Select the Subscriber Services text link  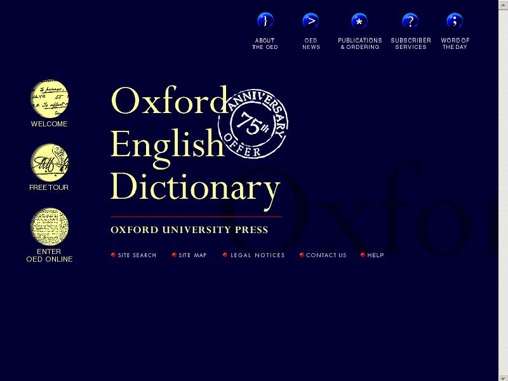click(411, 44)
